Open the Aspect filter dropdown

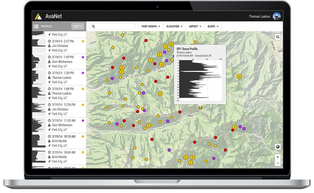[x=196, y=26]
